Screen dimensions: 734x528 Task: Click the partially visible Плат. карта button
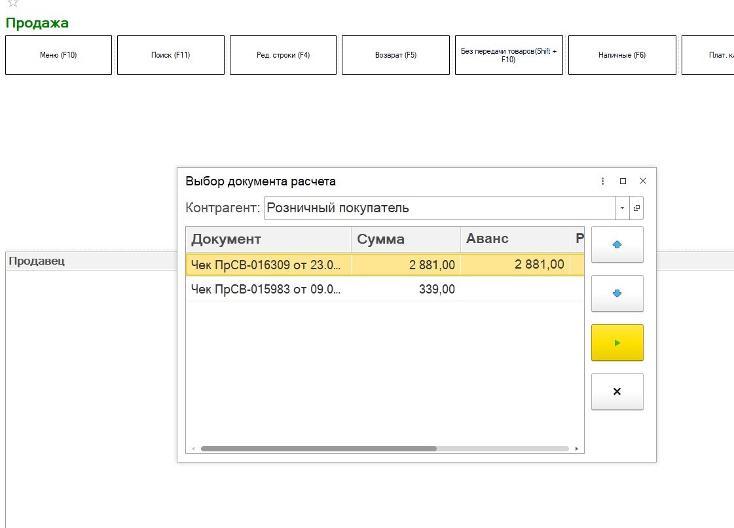pyautogui.click(x=708, y=55)
